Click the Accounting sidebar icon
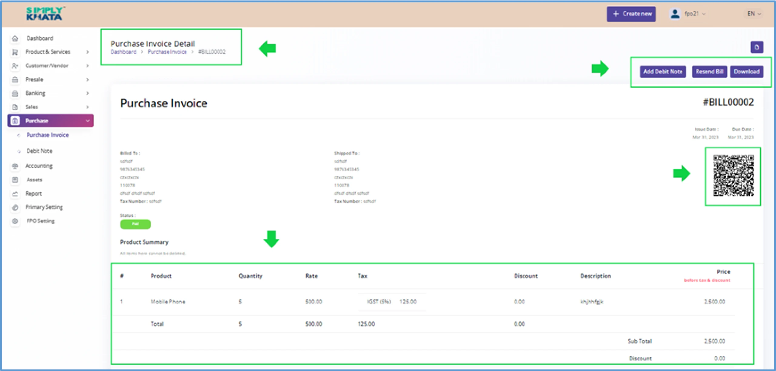Image resolution: width=776 pixels, height=371 pixels. pos(14,166)
